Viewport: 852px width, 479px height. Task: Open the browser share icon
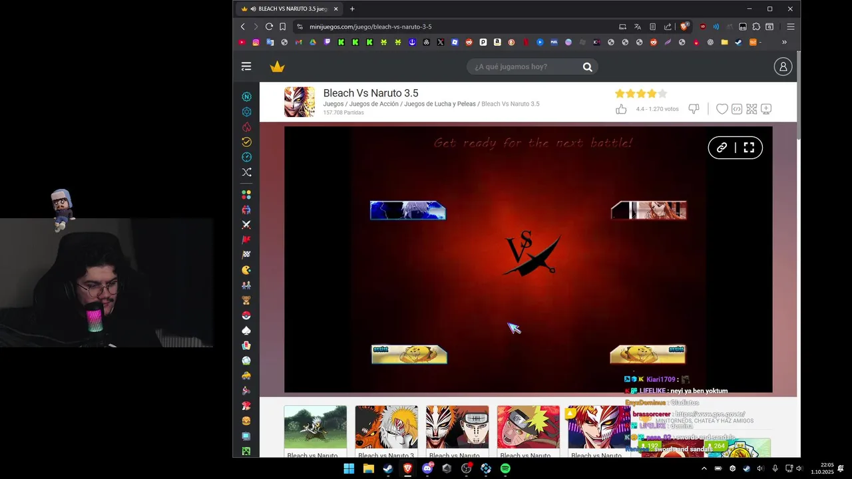pos(668,27)
